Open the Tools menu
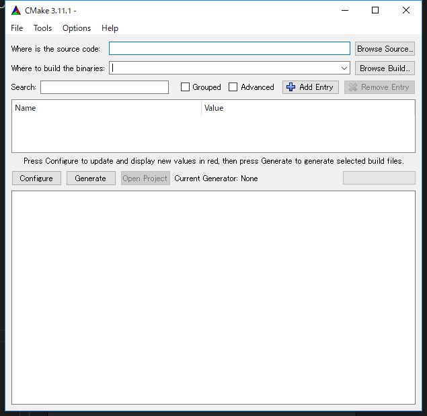The width and height of the screenshot is (427, 416). [43, 28]
